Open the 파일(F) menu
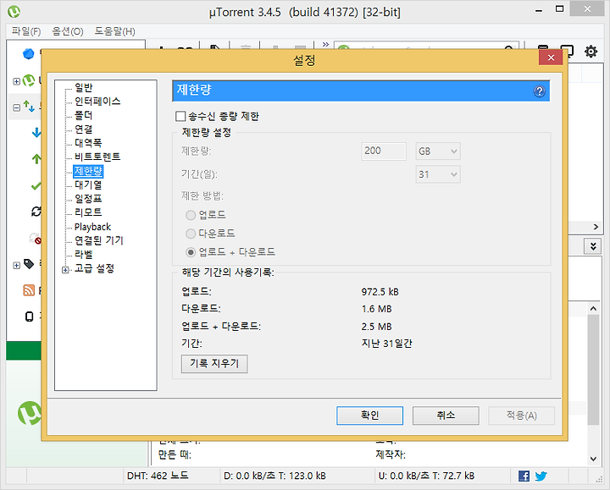610x490 pixels. [26, 31]
